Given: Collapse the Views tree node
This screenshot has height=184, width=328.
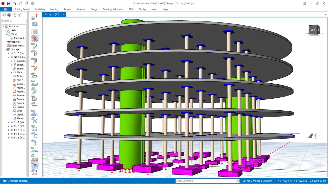Looking at the screenshot, I should pos(6,34).
